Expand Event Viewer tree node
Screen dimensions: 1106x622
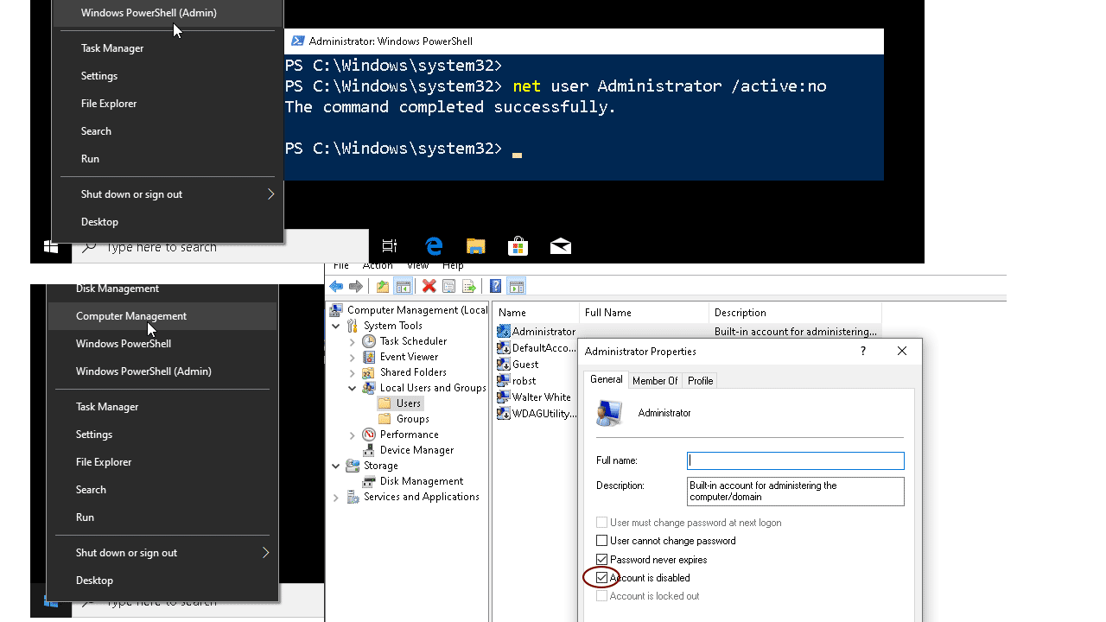(x=353, y=357)
